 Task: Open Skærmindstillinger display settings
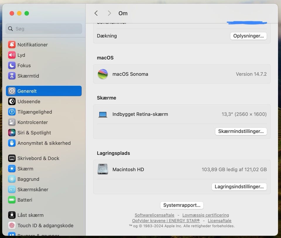pyautogui.click(x=241, y=131)
